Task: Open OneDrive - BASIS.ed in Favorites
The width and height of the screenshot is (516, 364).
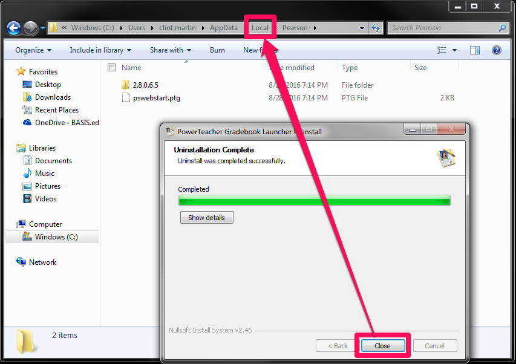Action: click(x=67, y=123)
